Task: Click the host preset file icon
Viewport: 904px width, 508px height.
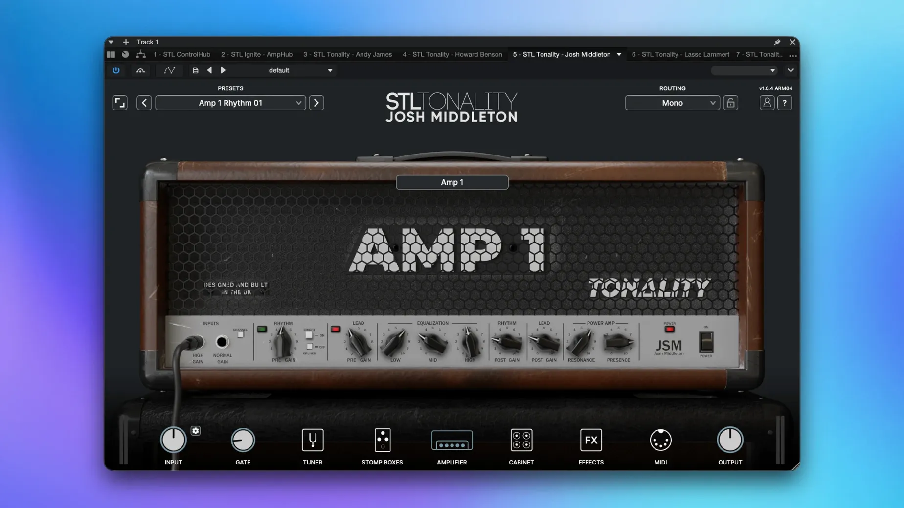Action: tap(195, 70)
